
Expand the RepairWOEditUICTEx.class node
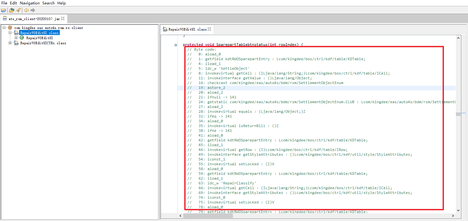pos(10,43)
